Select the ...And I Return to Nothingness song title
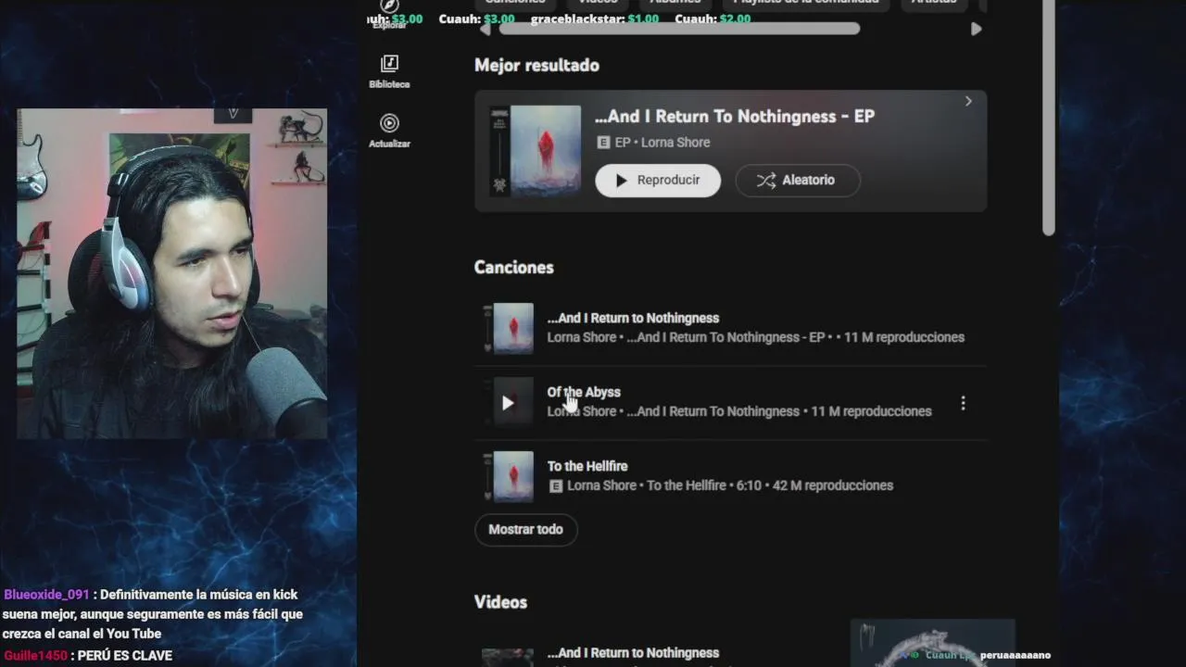The image size is (1186, 667). [633, 318]
